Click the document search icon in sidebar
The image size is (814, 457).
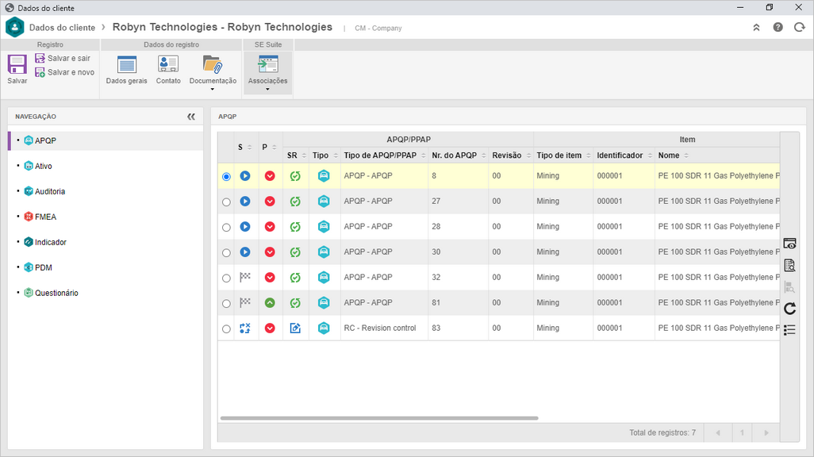click(x=789, y=265)
